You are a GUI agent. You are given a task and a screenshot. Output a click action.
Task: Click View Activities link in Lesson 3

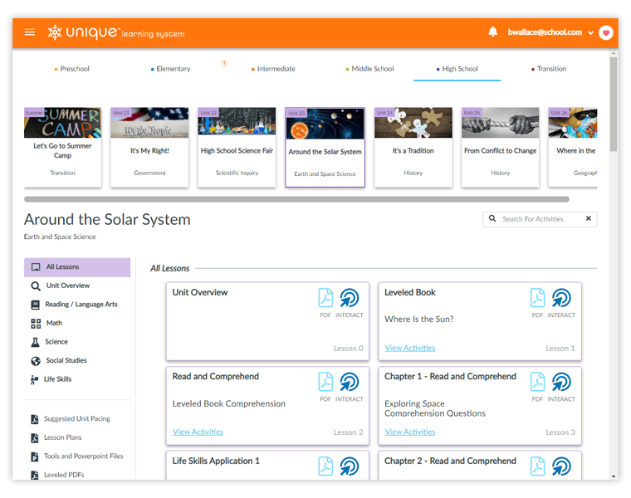coord(409,432)
